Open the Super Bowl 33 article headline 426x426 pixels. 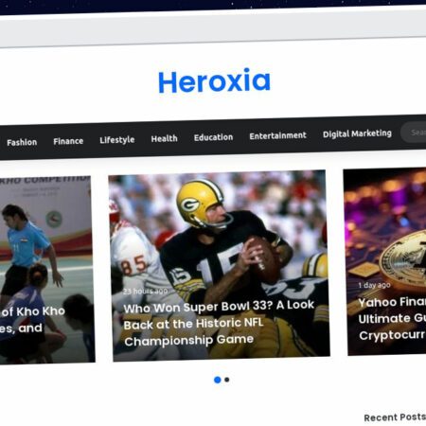219,324
